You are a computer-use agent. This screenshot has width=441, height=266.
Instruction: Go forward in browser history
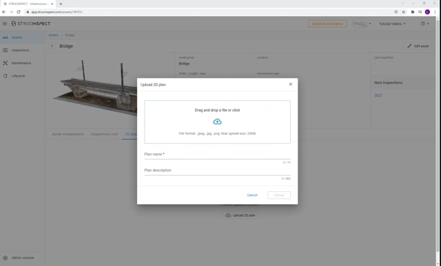11,12
